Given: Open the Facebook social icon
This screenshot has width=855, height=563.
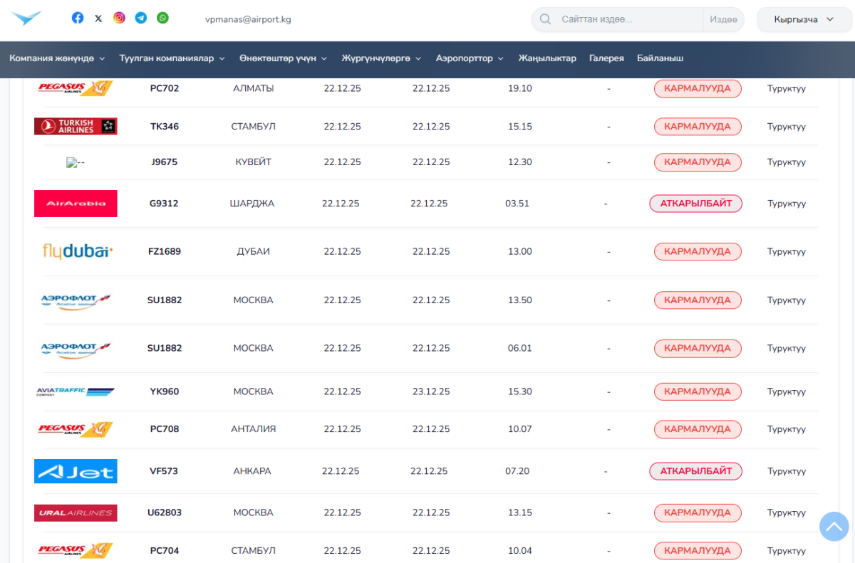Looking at the screenshot, I should 78,19.
